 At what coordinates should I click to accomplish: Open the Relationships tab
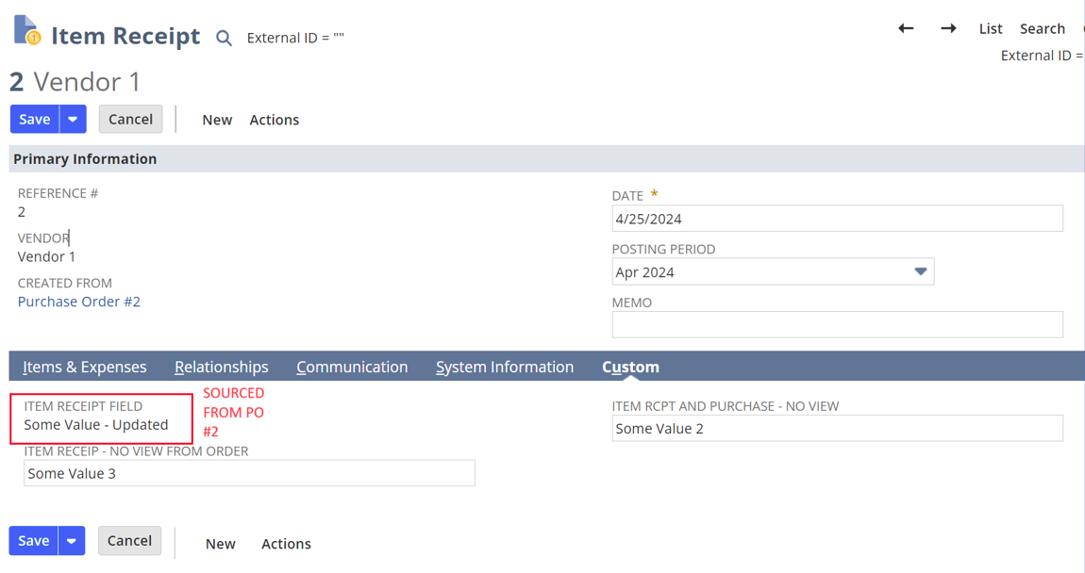[222, 367]
